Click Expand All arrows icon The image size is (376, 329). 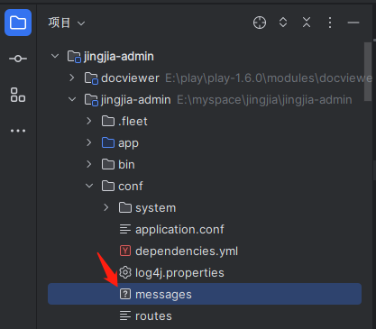(x=283, y=23)
